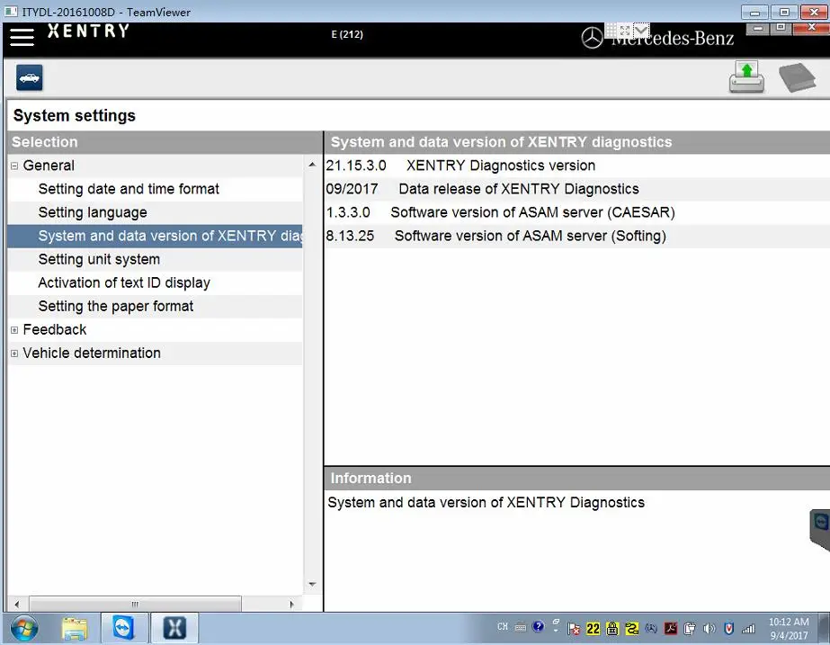Click the horizontal scrollbar right arrow
Screen dimensions: 830x645
291,605
